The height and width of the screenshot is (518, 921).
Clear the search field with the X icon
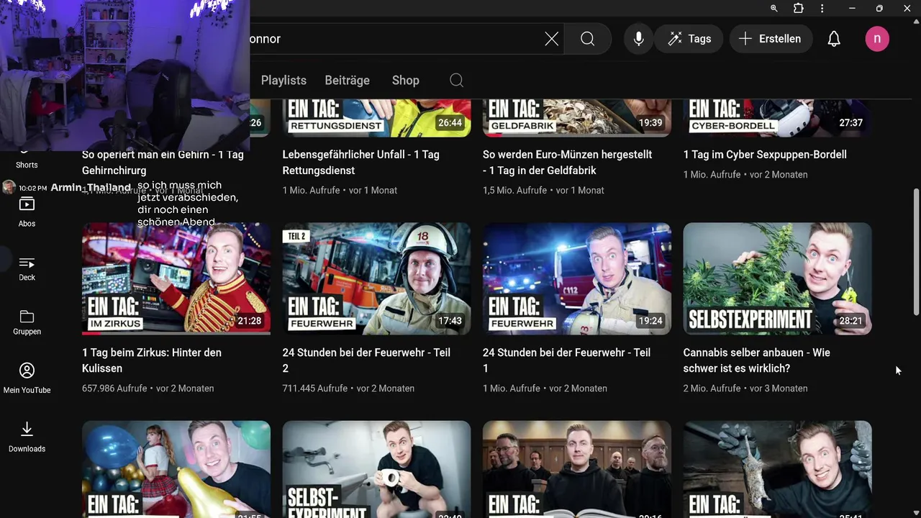(x=551, y=39)
